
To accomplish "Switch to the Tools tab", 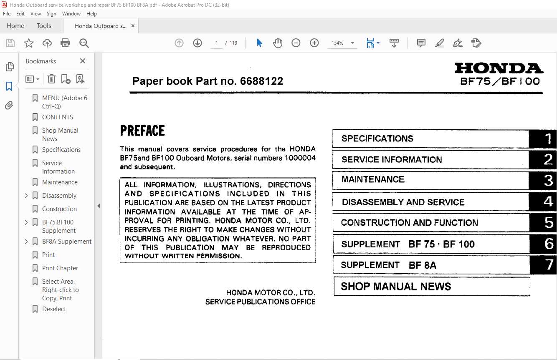I will click(44, 26).
